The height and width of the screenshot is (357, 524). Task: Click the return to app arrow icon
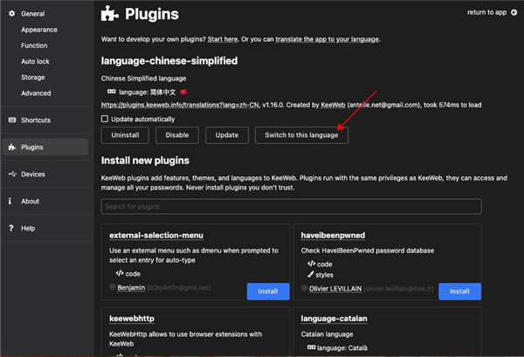pos(514,12)
